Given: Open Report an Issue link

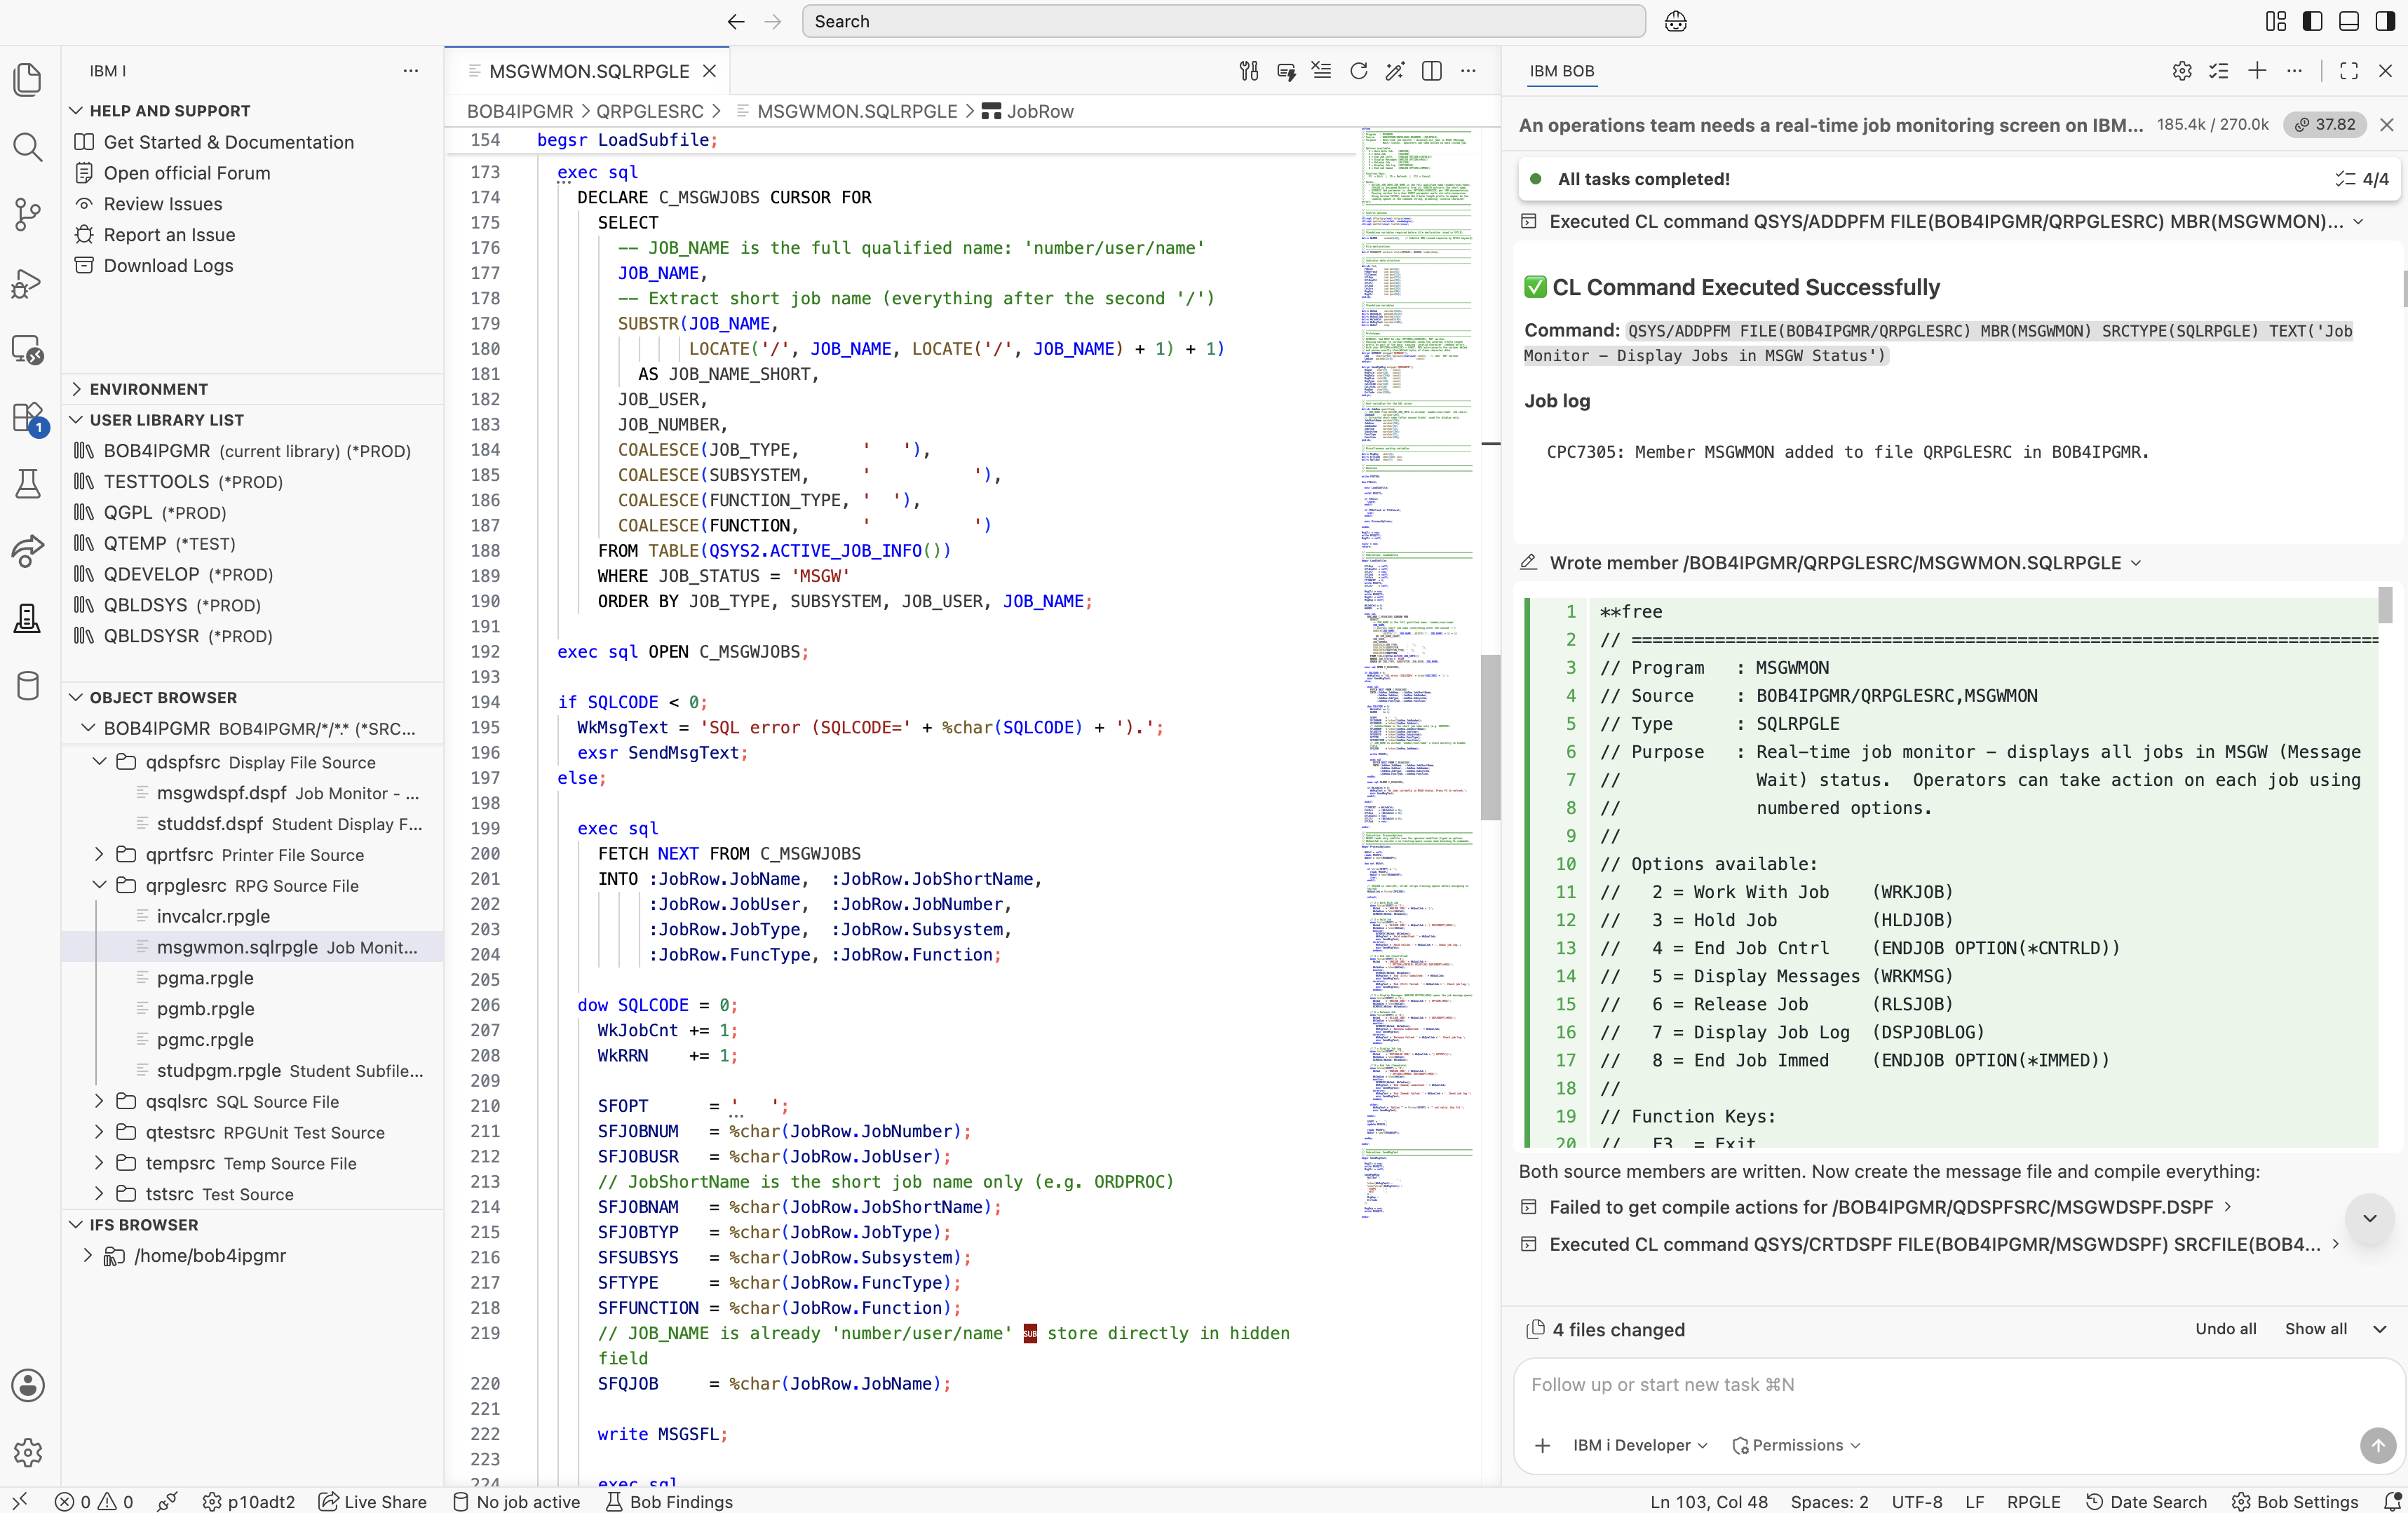Looking at the screenshot, I should [169, 234].
